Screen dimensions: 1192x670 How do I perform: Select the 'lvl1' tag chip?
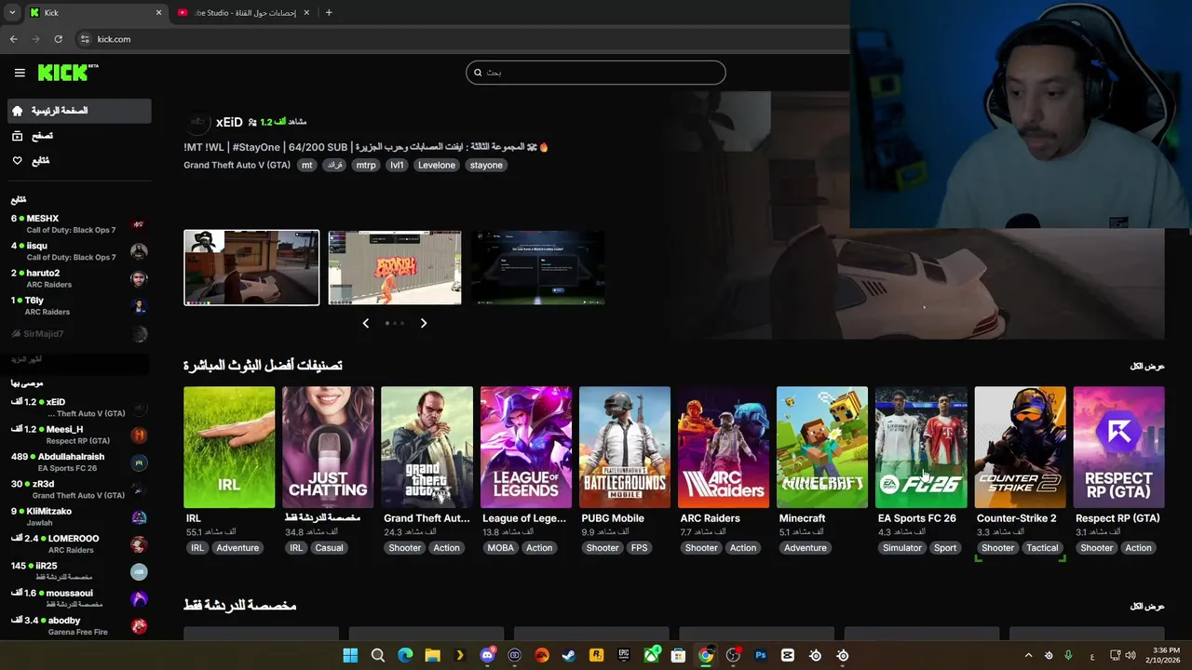(x=397, y=165)
